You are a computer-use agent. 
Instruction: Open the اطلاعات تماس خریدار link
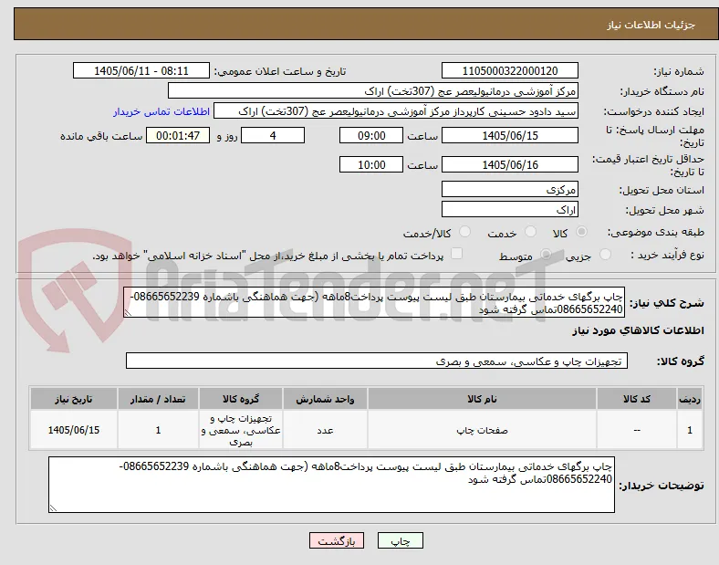coord(162,111)
